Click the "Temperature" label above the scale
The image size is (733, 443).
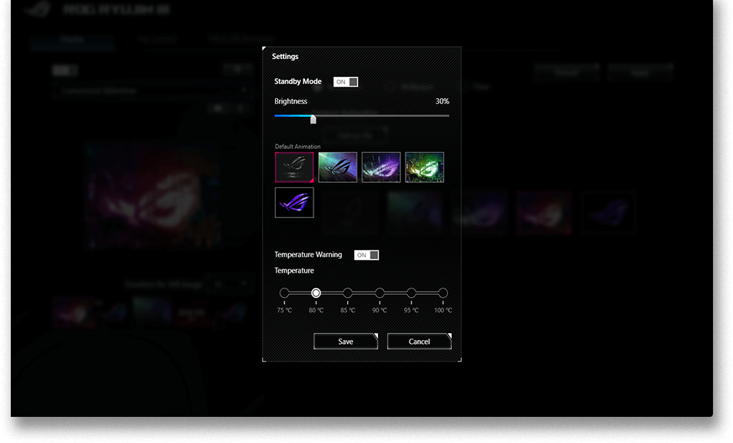pos(294,270)
